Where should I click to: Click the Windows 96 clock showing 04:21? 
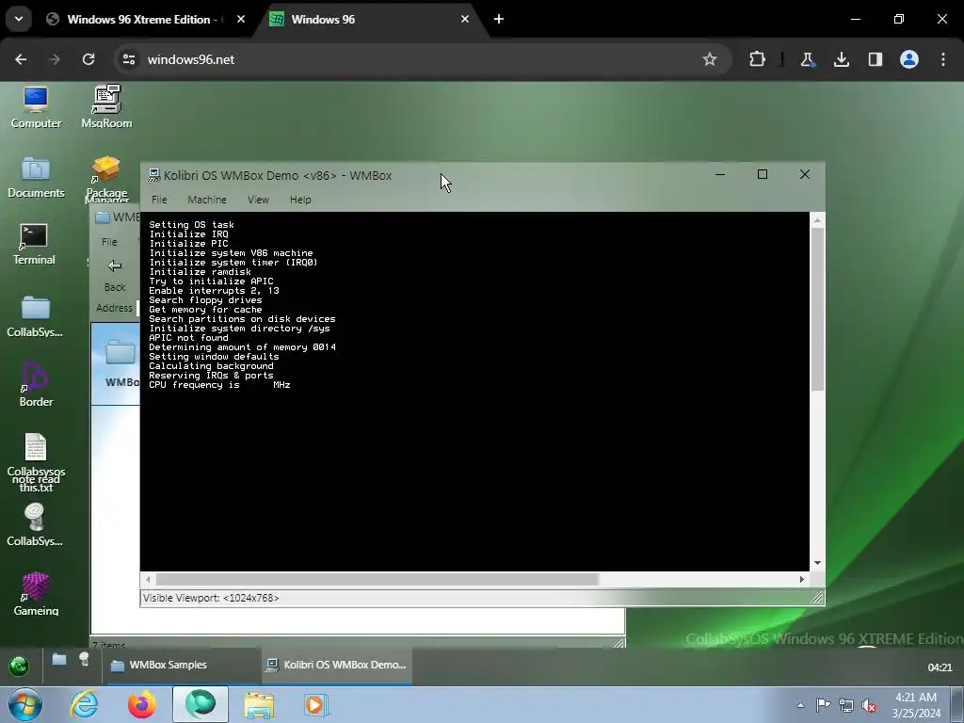[940, 667]
